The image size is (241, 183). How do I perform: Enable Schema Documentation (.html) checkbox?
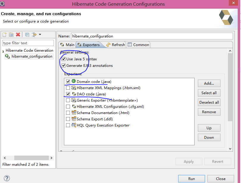[68, 113]
